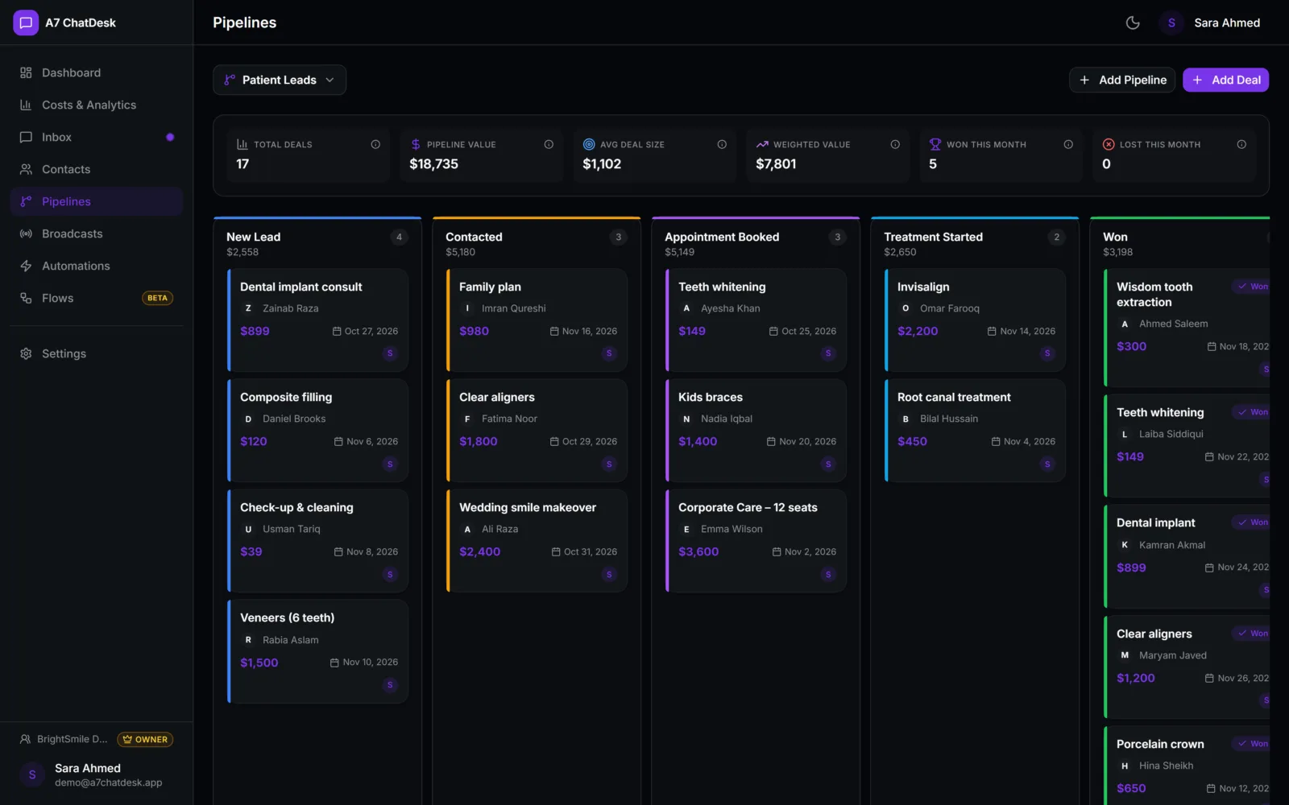The width and height of the screenshot is (1289, 805).
Task: Click the Add Pipeline button
Action: point(1122,80)
